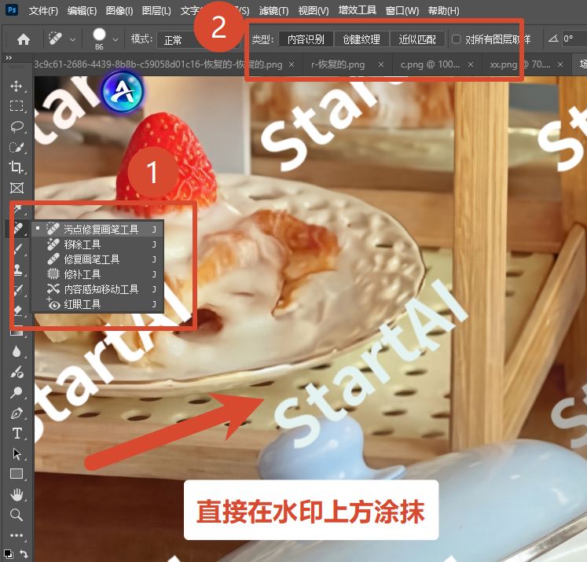Image resolution: width=587 pixels, height=562 pixels.
Task: Choose 创建纹理 type option
Action: pyautogui.click(x=361, y=39)
